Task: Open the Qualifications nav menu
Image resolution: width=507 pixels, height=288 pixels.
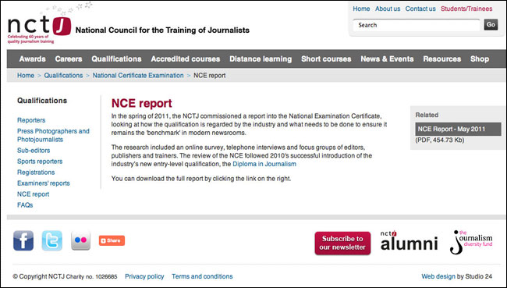Action: [x=116, y=59]
